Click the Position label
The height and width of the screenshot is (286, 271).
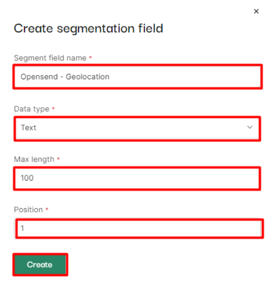(28, 210)
